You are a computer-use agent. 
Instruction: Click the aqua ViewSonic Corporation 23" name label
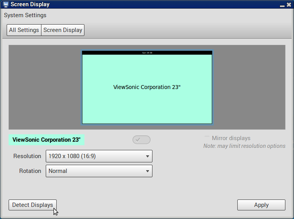(47, 140)
